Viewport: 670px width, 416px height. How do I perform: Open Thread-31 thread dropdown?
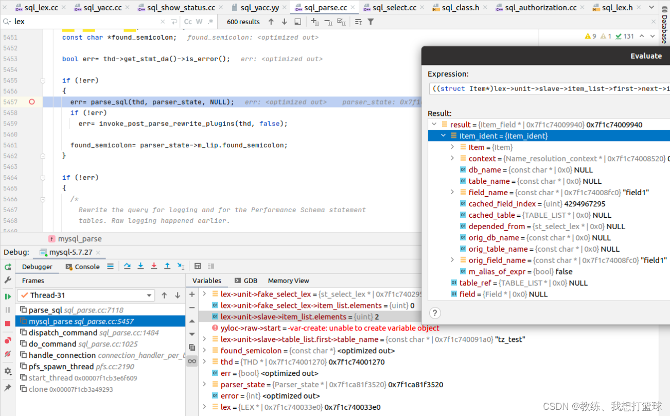pyautogui.click(x=86, y=295)
